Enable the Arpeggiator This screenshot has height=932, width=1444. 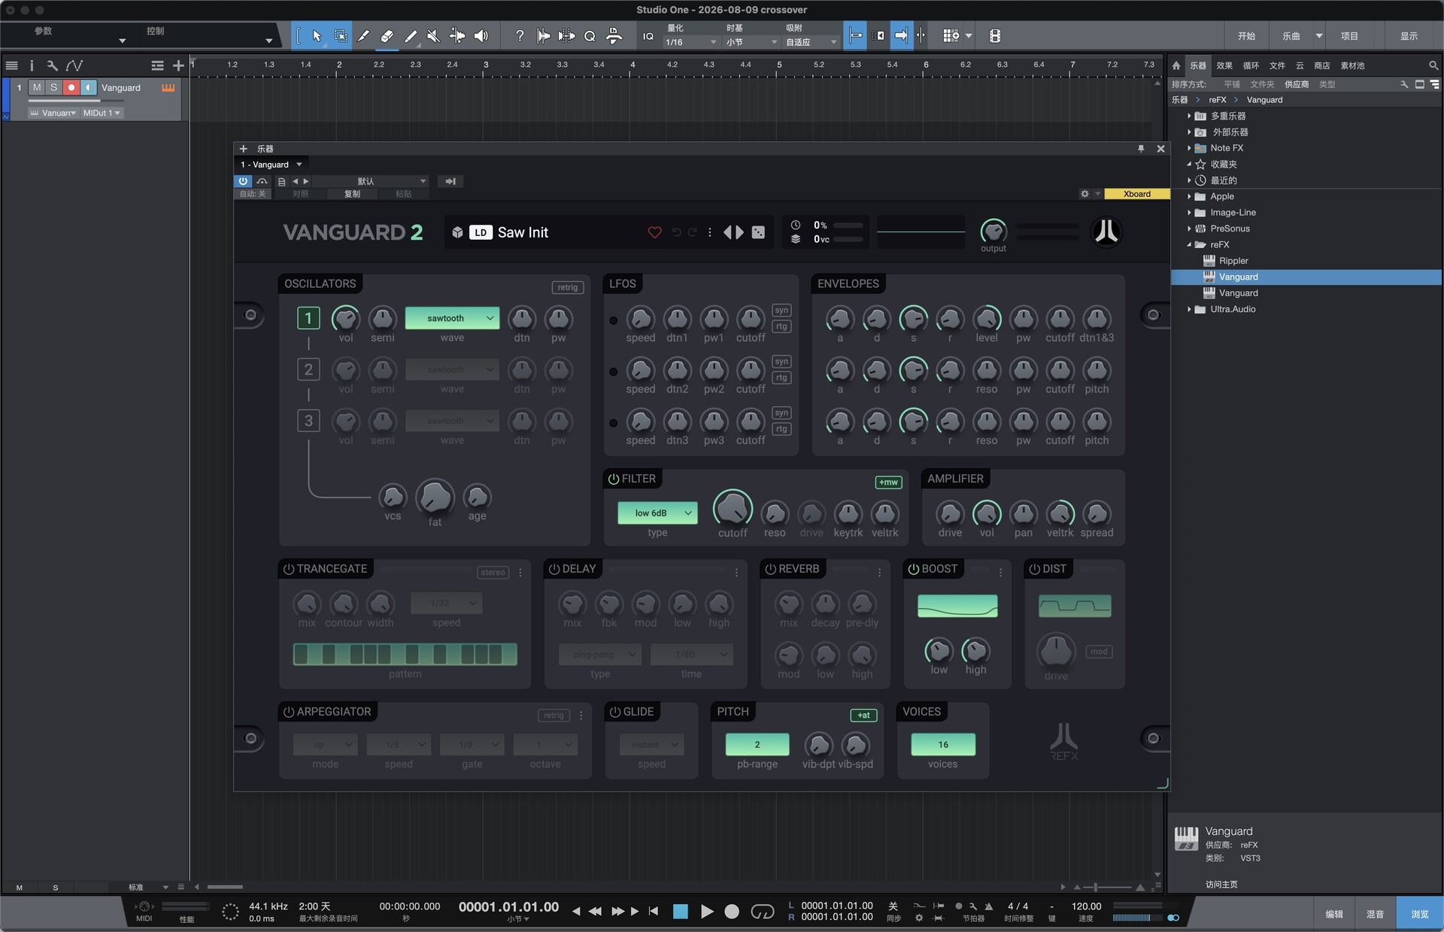point(289,712)
